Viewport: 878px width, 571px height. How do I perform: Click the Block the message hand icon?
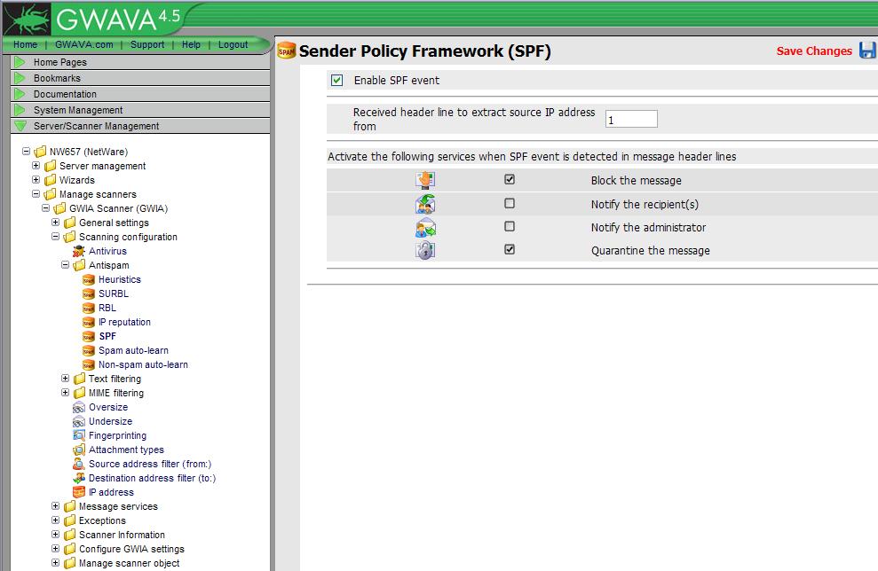click(425, 180)
